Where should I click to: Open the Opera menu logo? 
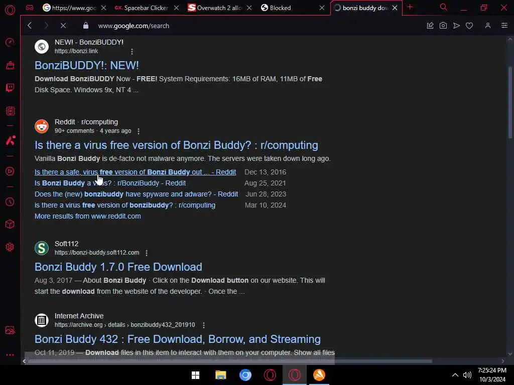tap(10, 10)
